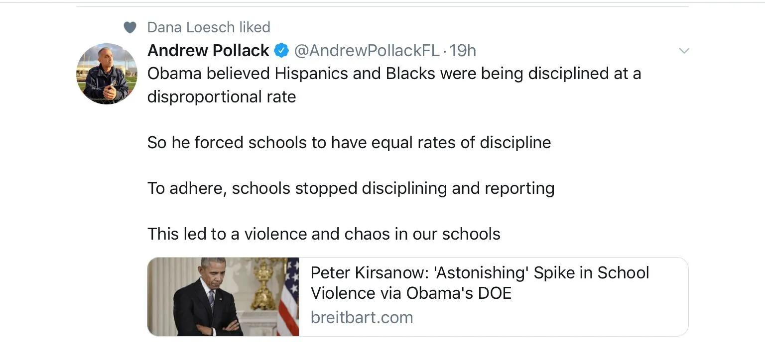This screenshot has width=765, height=346.
Task: Click the line 'This led to a violence'
Action: (324, 234)
